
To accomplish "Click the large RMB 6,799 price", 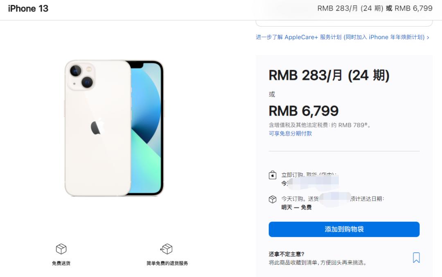I will 304,111.
